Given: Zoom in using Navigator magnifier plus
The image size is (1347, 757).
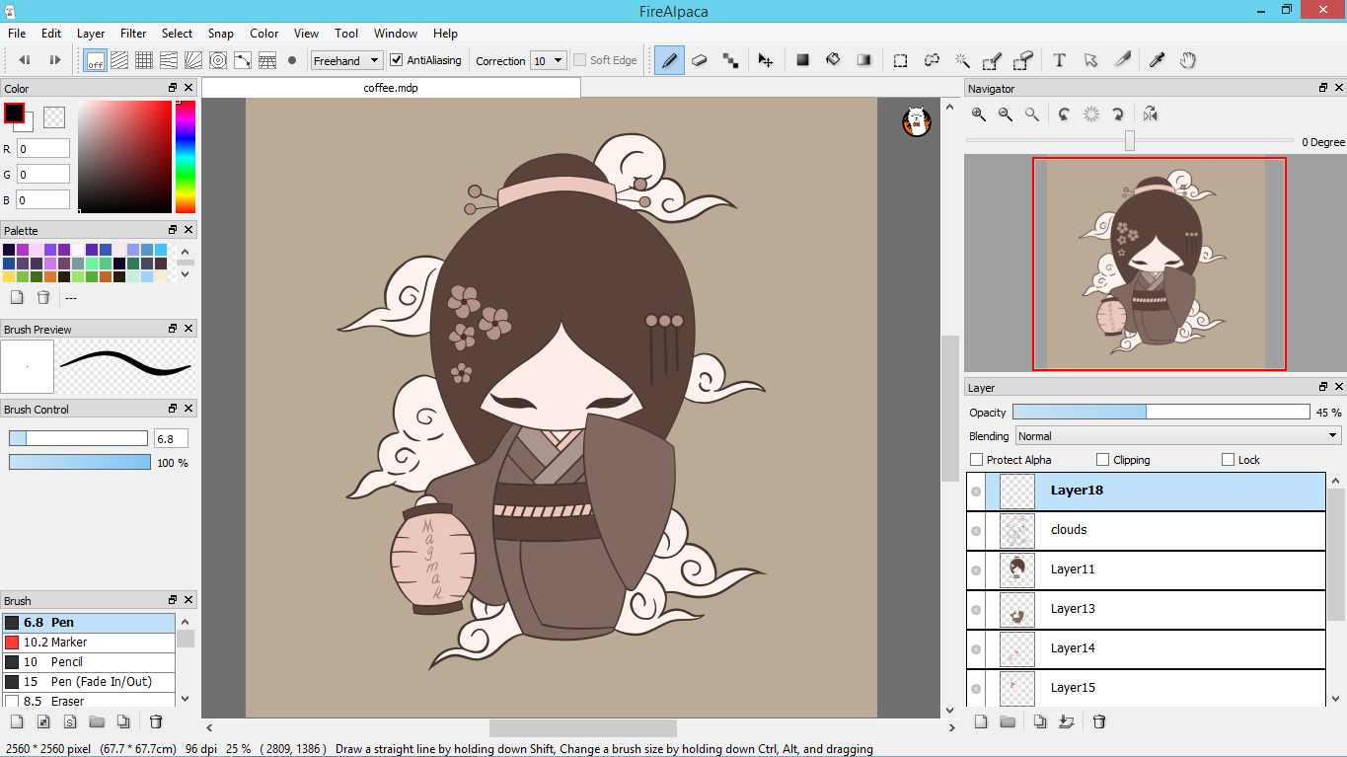Looking at the screenshot, I should (979, 114).
